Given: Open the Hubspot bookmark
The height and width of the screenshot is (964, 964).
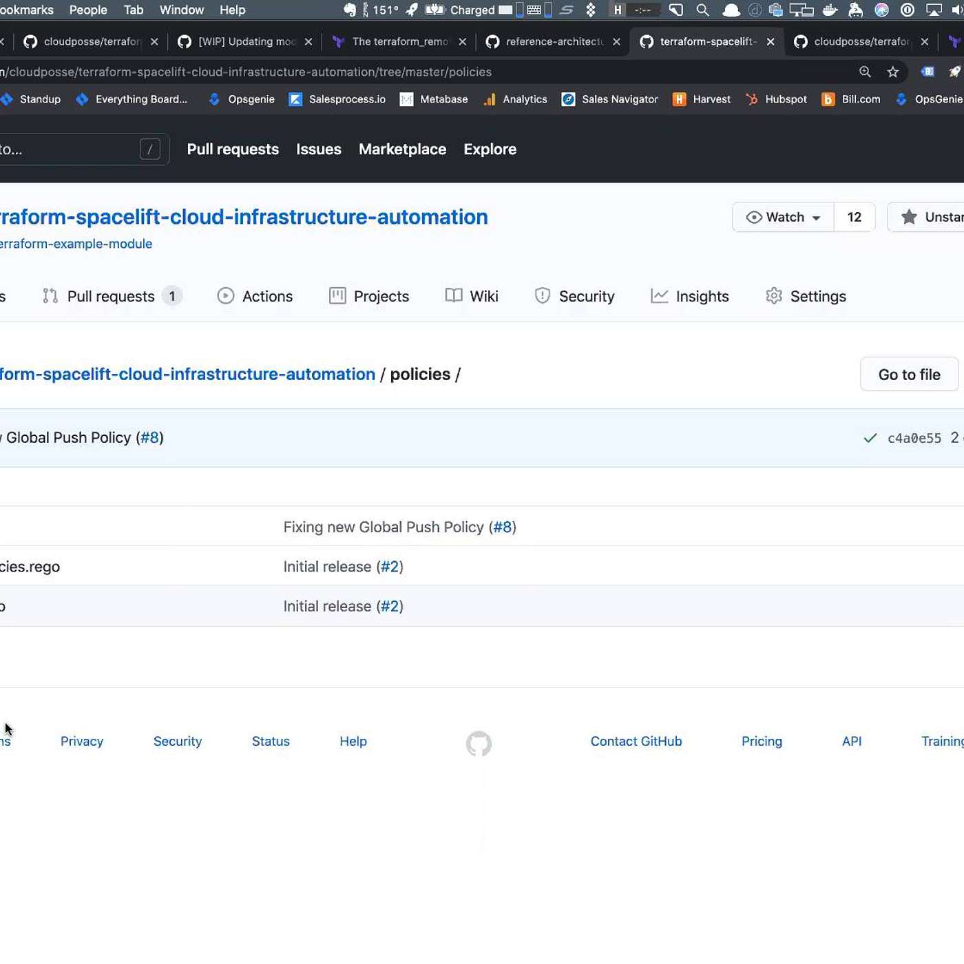Looking at the screenshot, I should [776, 99].
